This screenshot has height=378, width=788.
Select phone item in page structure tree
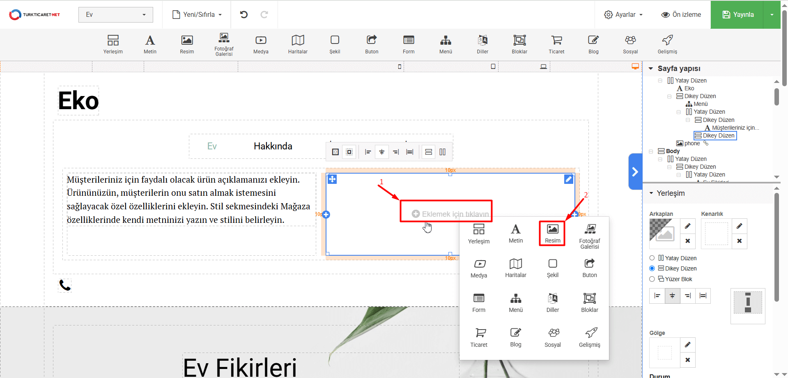[x=692, y=143]
